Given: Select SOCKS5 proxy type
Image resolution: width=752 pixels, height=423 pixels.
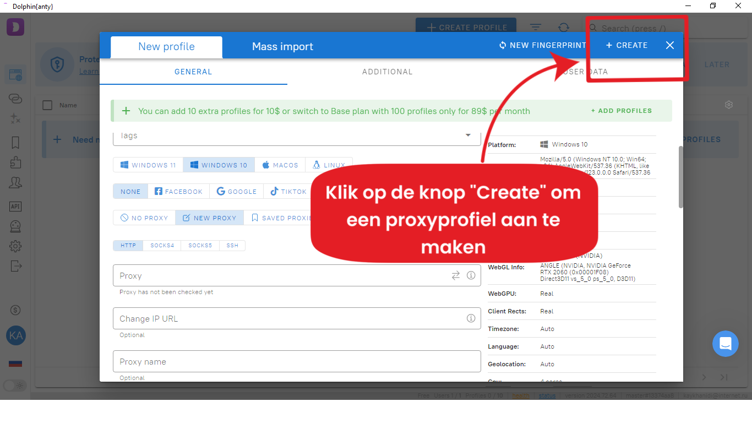Looking at the screenshot, I should [x=200, y=245].
